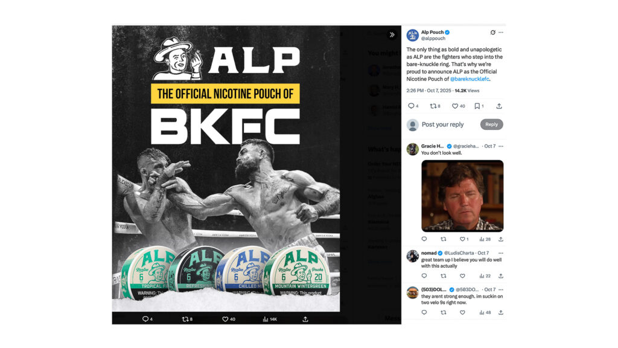Focus the Post your reply field

point(442,124)
